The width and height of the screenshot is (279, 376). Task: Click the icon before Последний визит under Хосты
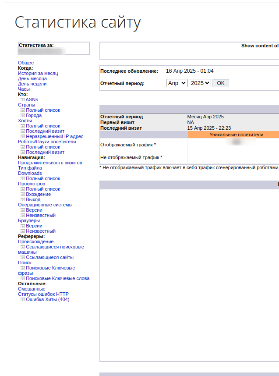[x=22, y=131]
